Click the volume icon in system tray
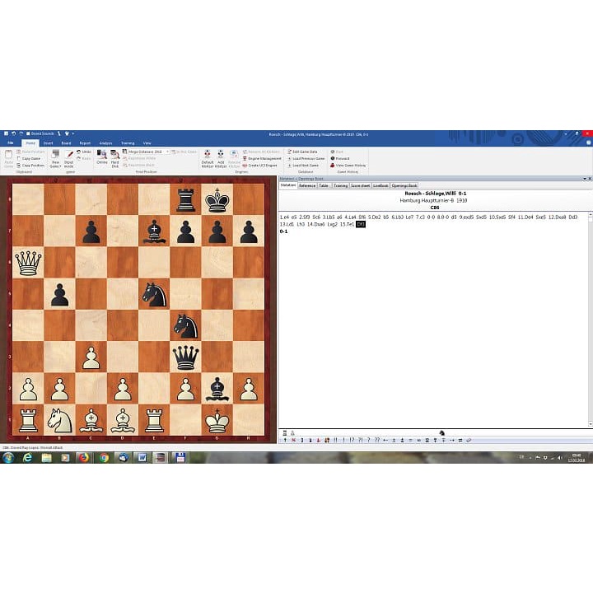The image size is (593, 593). (560, 458)
